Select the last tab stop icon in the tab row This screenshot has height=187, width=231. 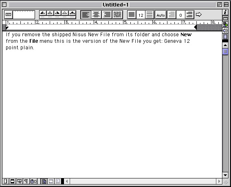pos(72,13)
